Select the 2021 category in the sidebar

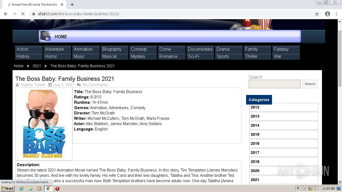point(283,180)
